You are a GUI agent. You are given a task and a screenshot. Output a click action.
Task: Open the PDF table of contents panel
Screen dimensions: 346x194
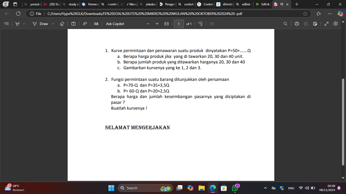click(x=7, y=24)
